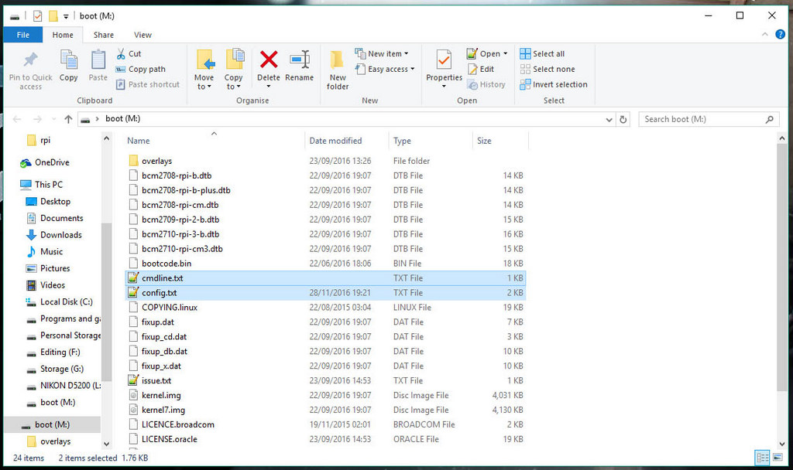The image size is (793, 470).
Task: Click the Up arrow navigation icon
Action: click(68, 119)
